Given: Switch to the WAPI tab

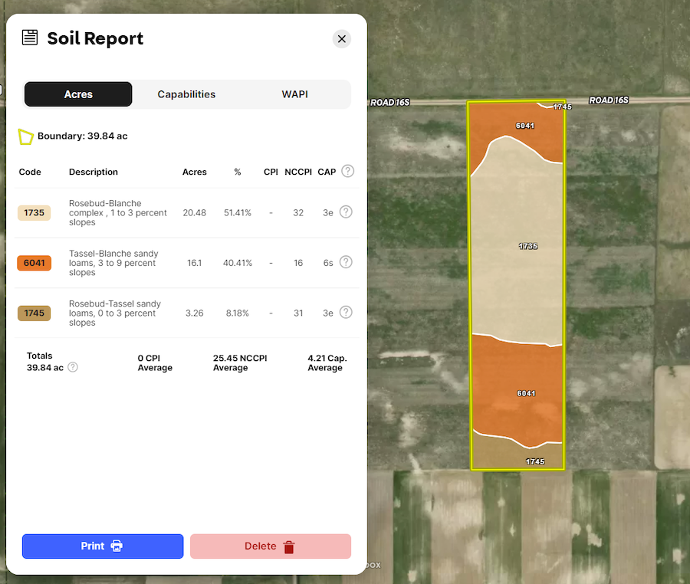Looking at the screenshot, I should click(x=294, y=94).
